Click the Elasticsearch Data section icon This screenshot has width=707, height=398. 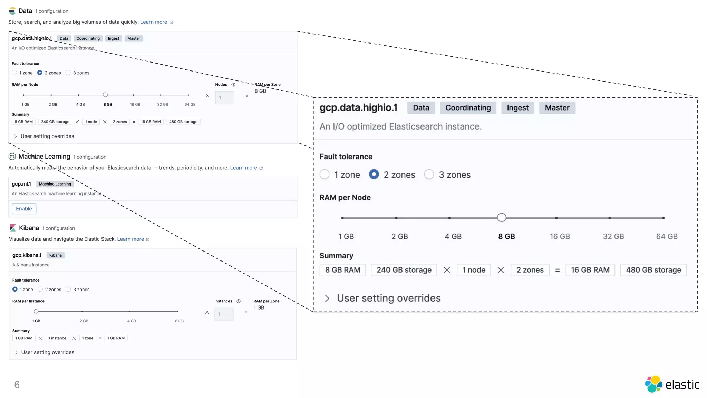point(12,11)
